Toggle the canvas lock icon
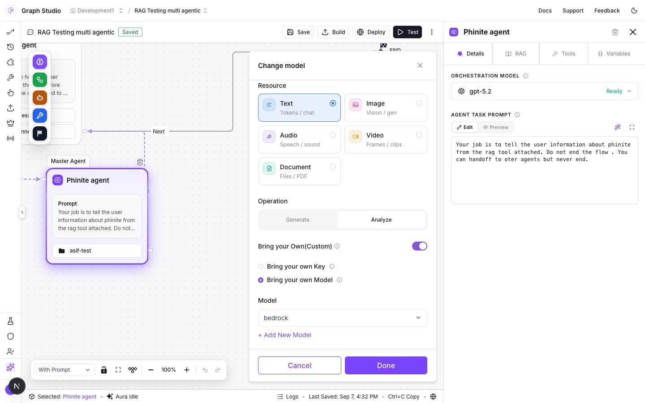 pos(104,370)
